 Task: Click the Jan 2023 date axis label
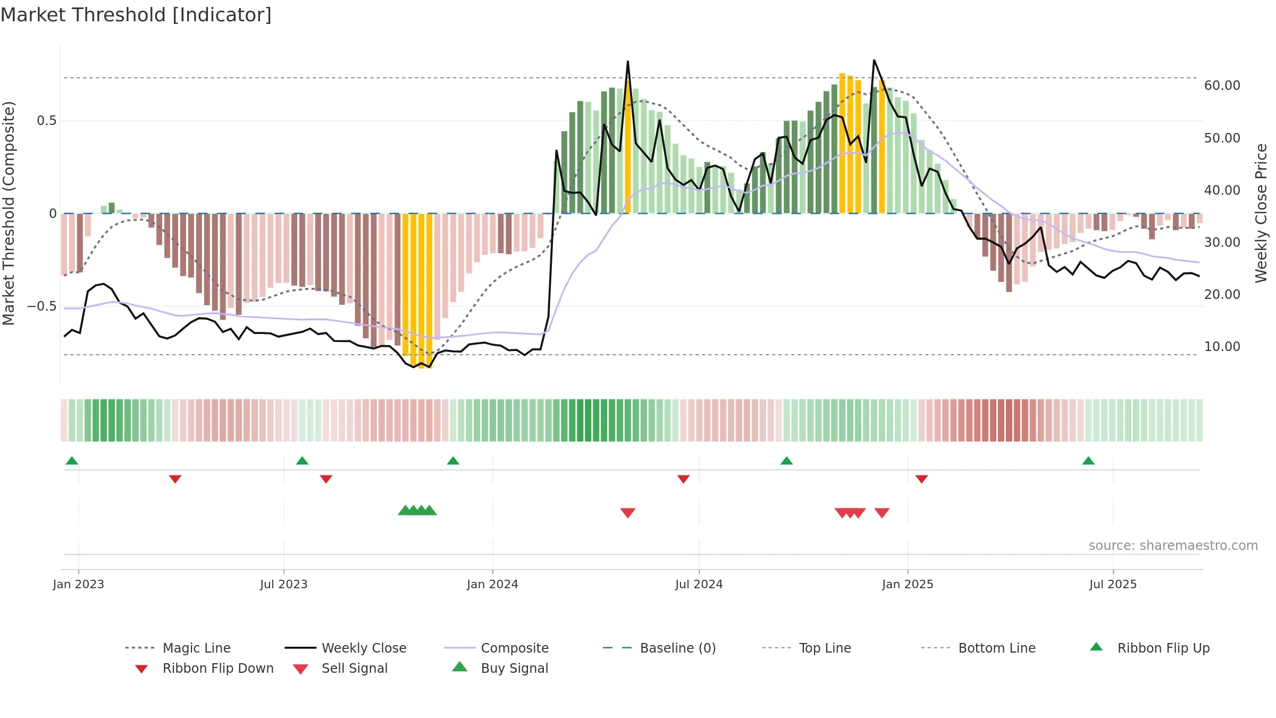[x=79, y=584]
